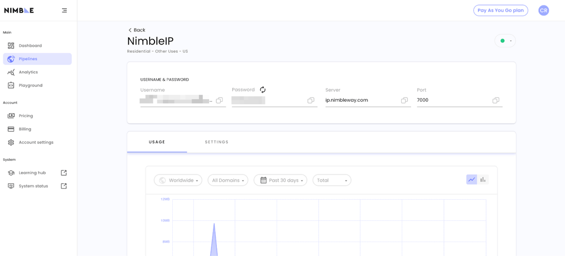Open the pipeline status dropdown with green dot
Viewport: 565px width, 256px height.
point(505,41)
